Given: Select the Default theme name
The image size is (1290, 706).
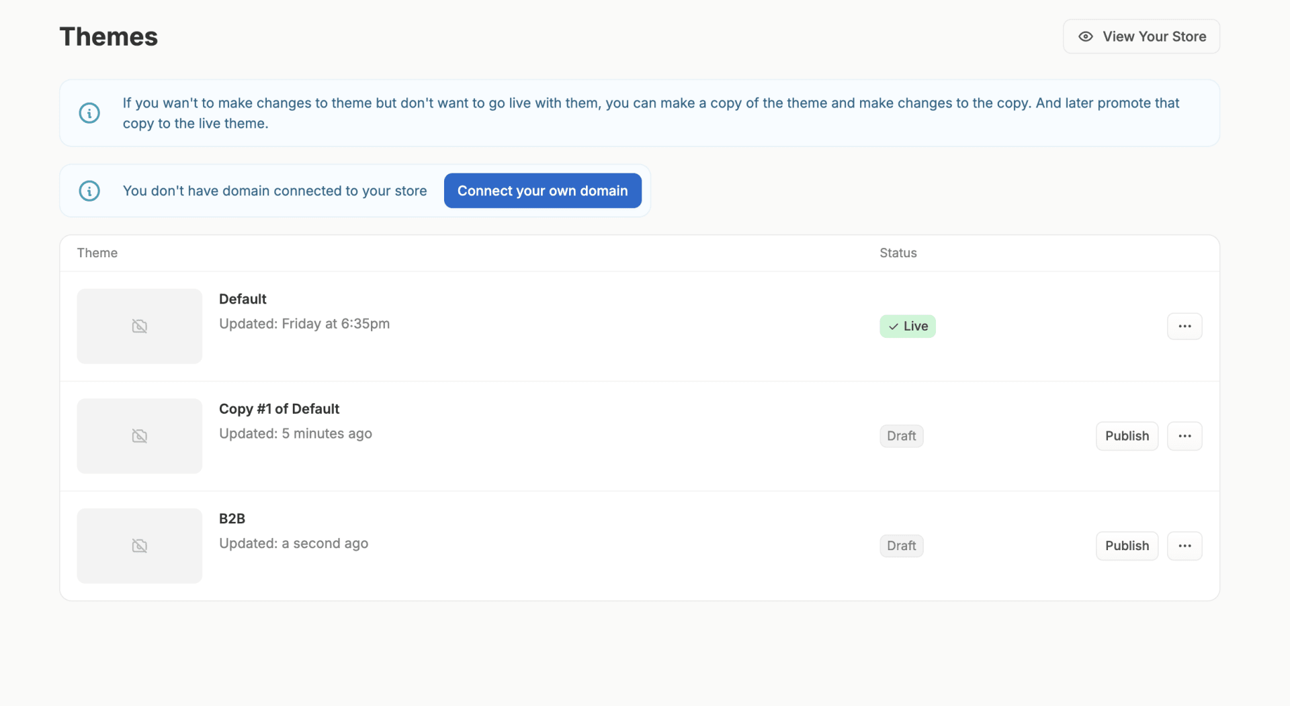Looking at the screenshot, I should click(x=243, y=299).
